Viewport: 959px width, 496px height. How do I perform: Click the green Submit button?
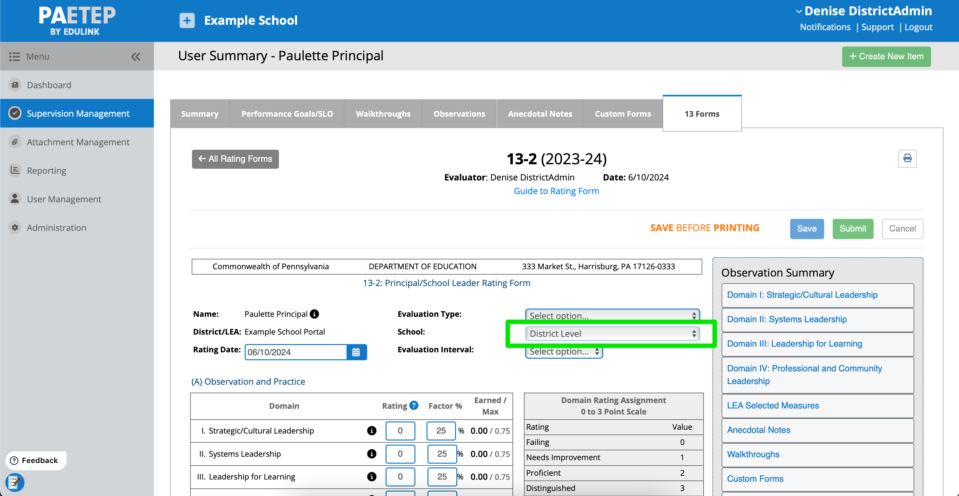point(852,228)
